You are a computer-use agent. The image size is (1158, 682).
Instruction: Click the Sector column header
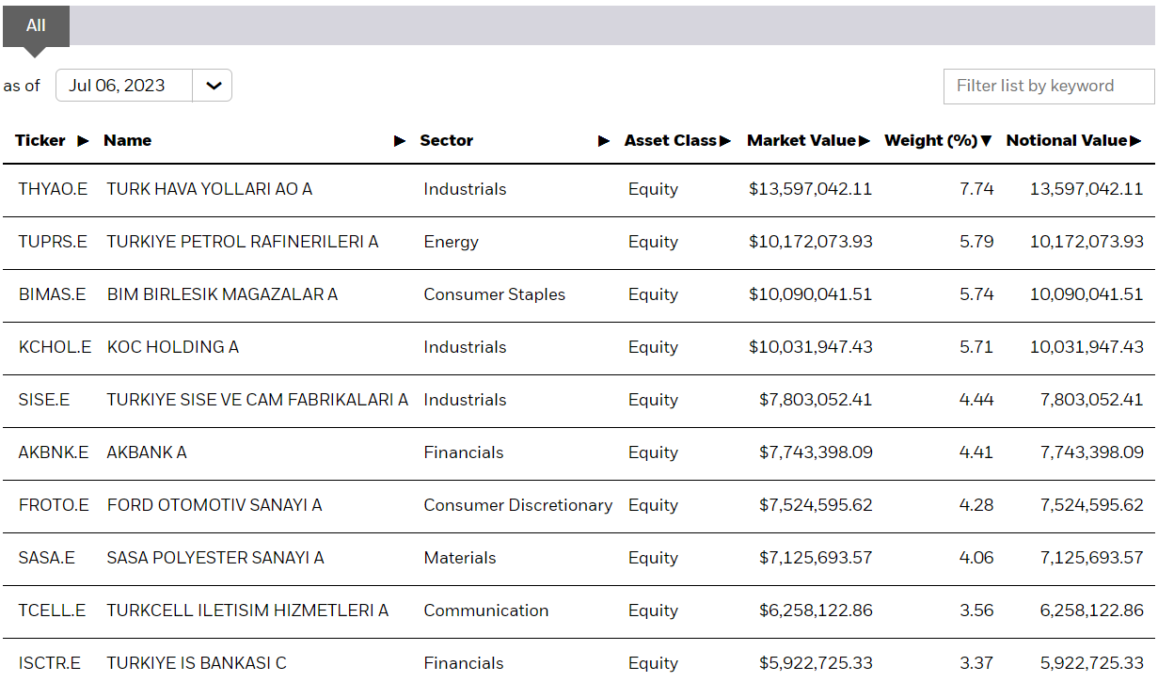(x=446, y=140)
